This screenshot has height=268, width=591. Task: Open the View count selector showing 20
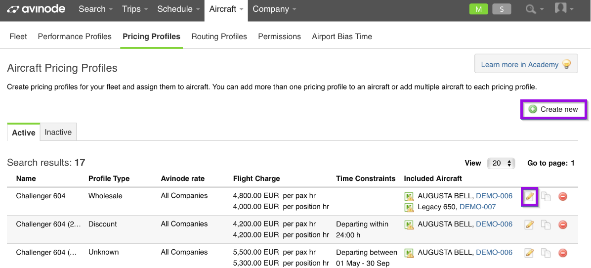[x=501, y=163]
